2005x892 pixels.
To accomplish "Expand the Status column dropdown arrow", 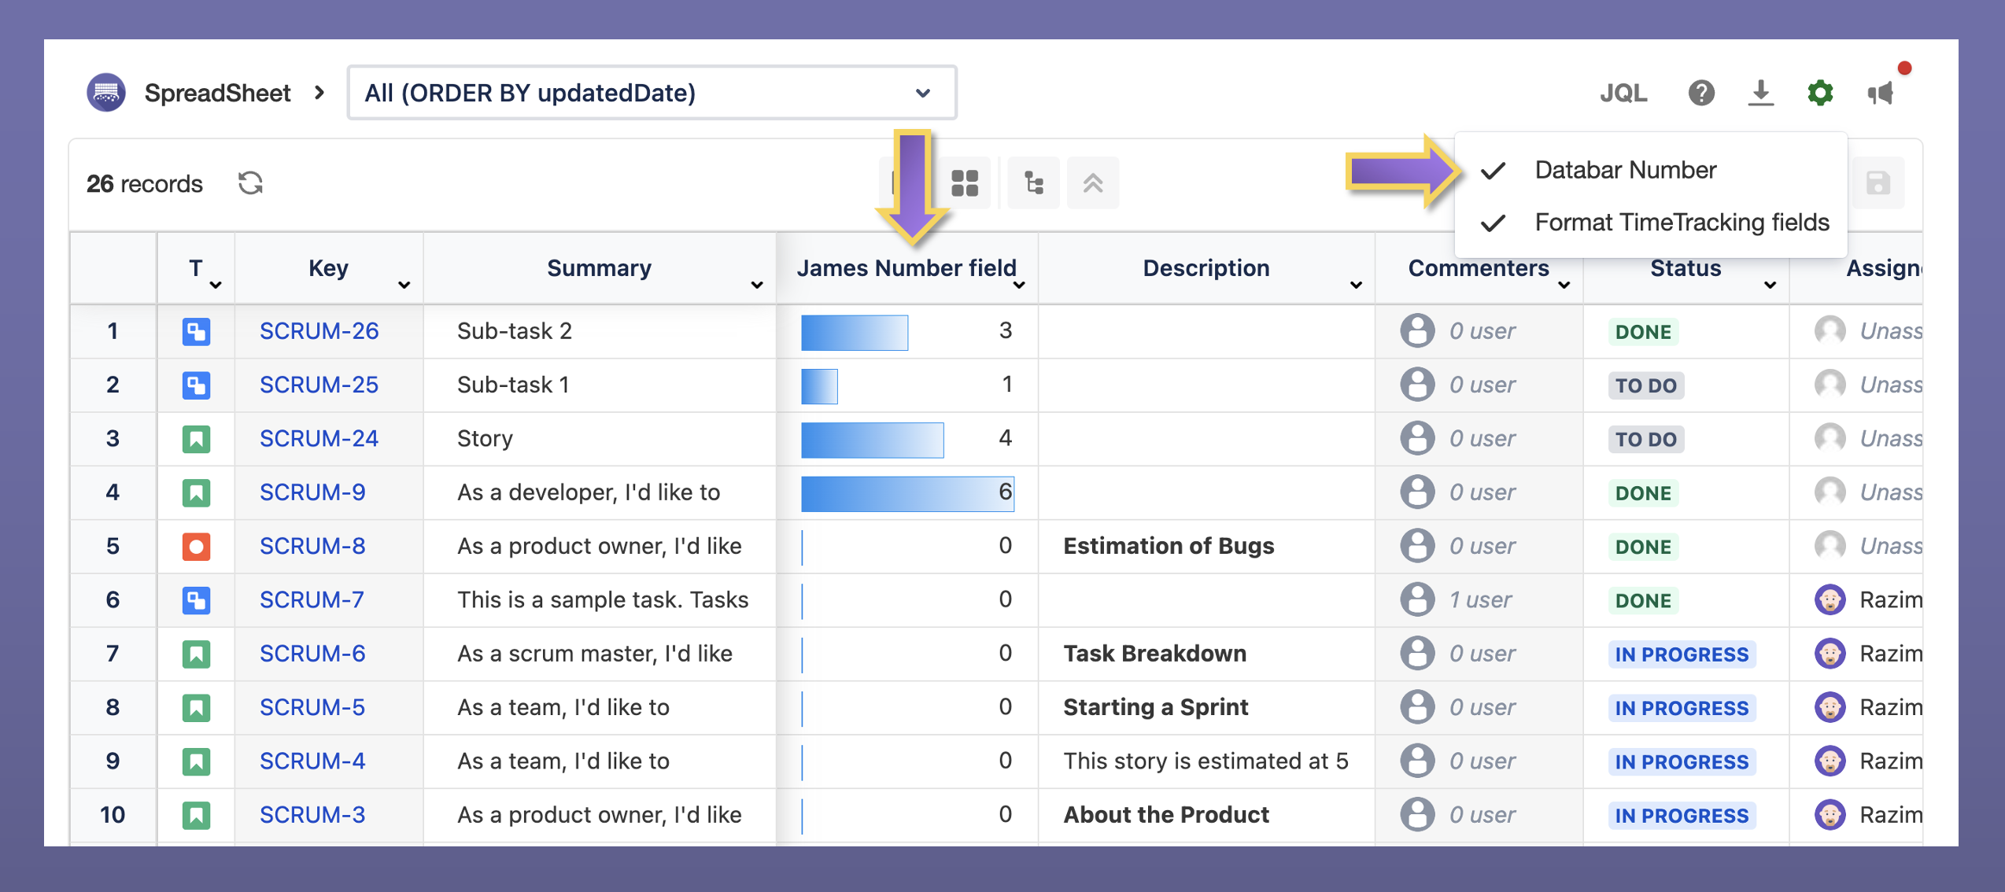I will click(x=1770, y=285).
